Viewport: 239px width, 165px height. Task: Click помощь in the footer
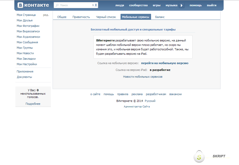(x=109, y=94)
